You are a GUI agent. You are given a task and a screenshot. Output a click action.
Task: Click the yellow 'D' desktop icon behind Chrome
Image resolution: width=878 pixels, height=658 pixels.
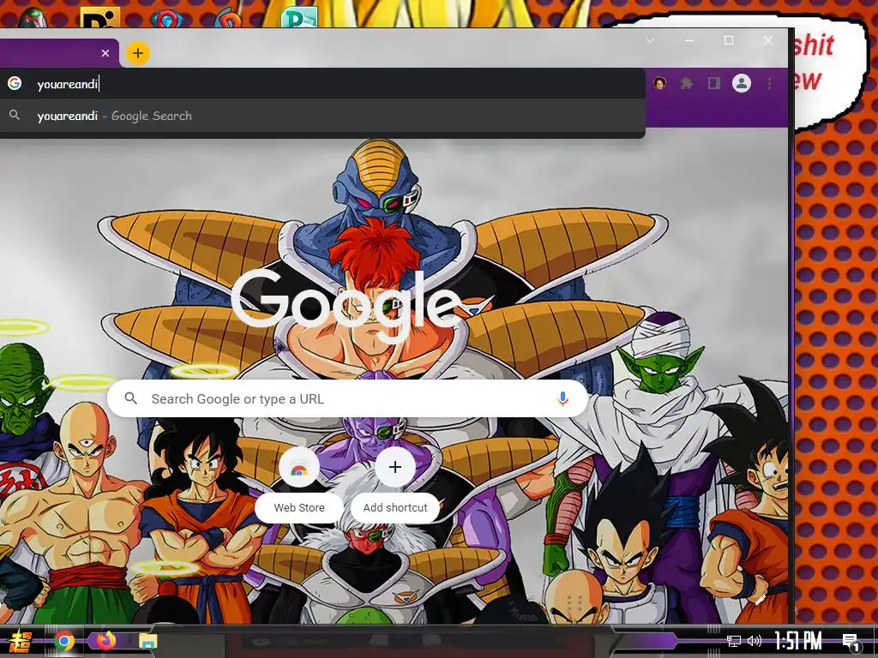[x=99, y=17]
